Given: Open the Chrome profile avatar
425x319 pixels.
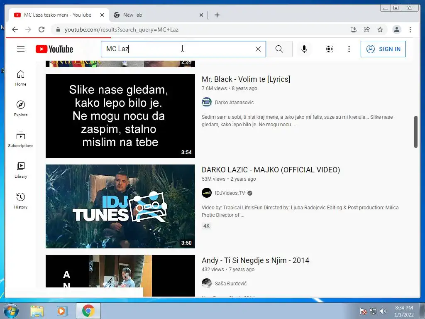Looking at the screenshot, I should point(397,29).
